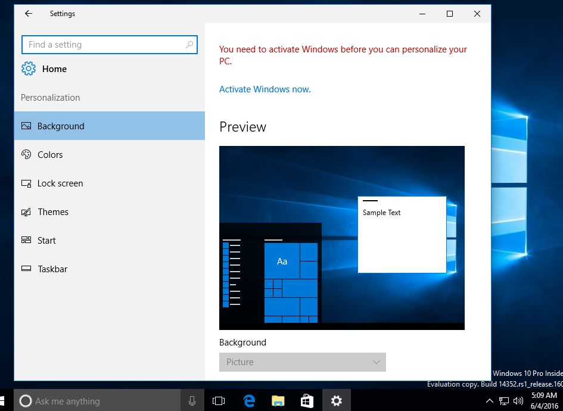The width and height of the screenshot is (563, 411).
Task: Go to the Themes section
Action: tap(110, 212)
